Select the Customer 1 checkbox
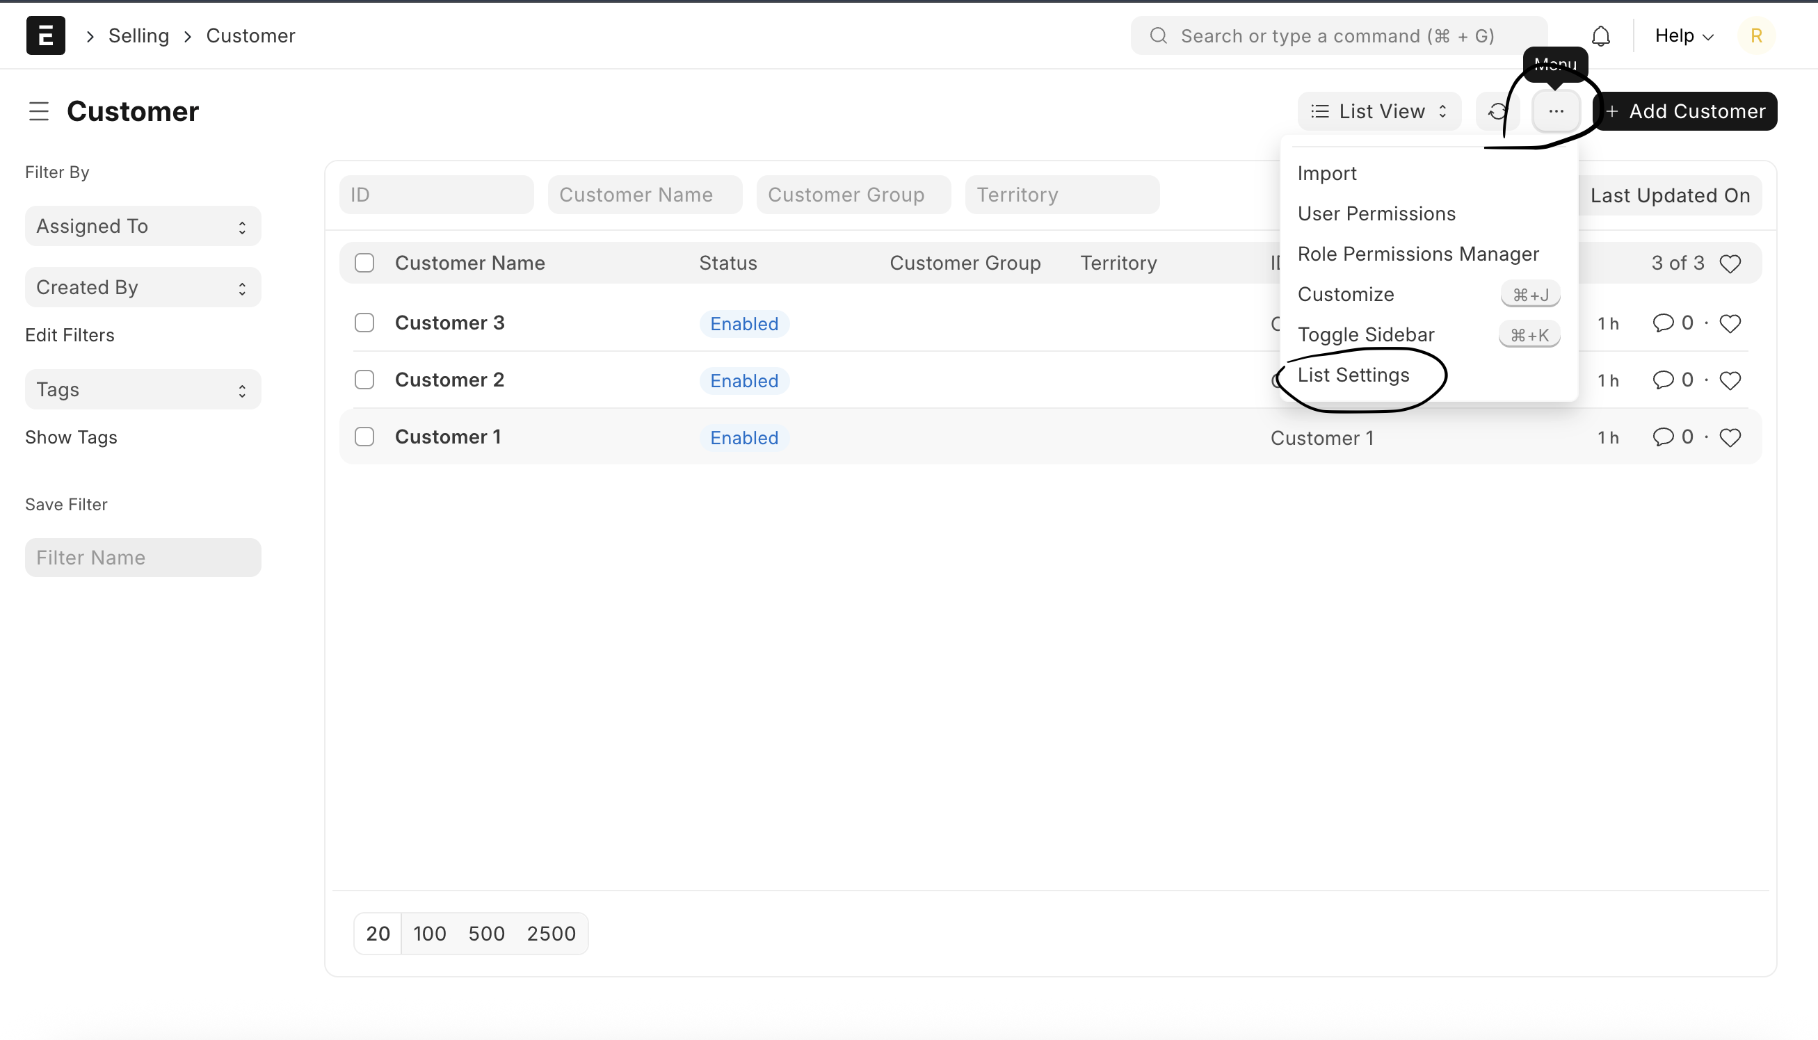 [x=364, y=437]
